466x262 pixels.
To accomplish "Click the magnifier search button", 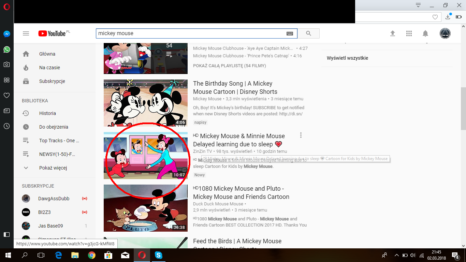I will (308, 33).
